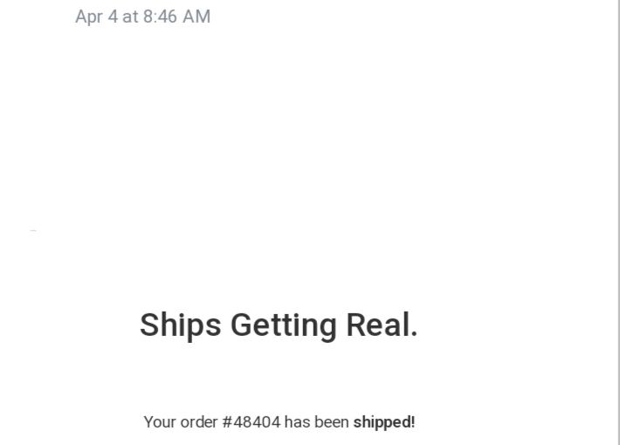
Task: Click the vertical scrollbar line at right edge
Action: pos(618,218)
